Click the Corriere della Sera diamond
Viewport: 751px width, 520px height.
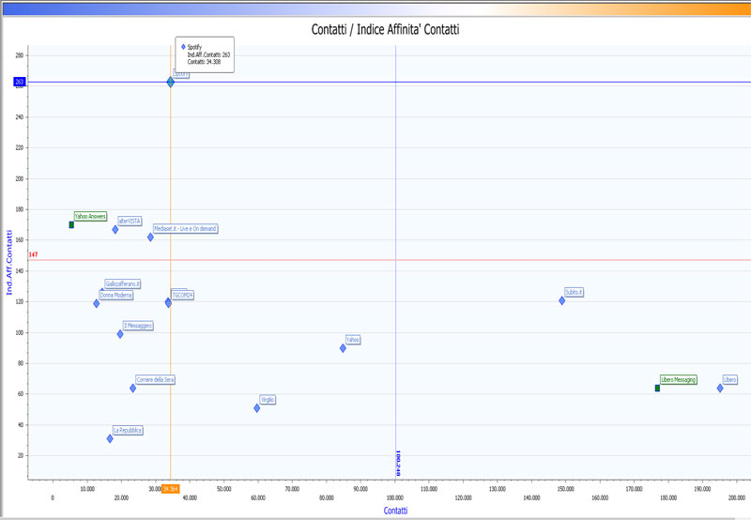[132, 388]
